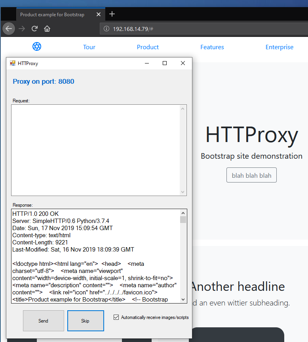
Task: Click the large HTTProxy page headline
Action: pos(252,135)
